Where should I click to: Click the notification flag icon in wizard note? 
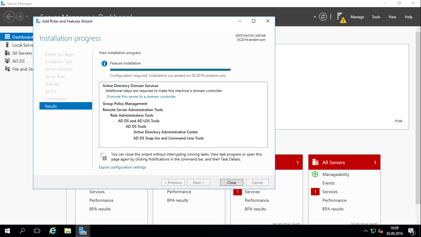tap(104, 156)
